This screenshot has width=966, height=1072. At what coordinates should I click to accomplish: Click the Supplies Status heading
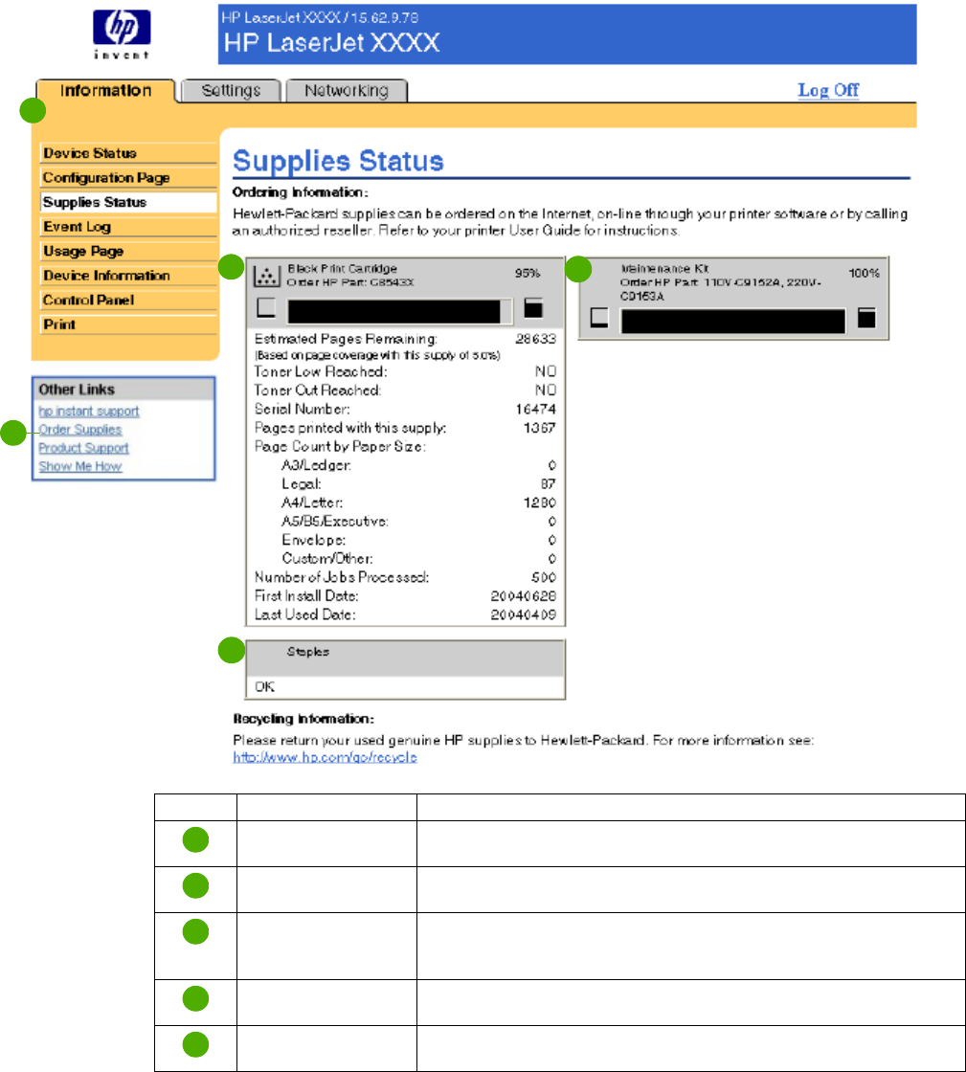(x=338, y=161)
